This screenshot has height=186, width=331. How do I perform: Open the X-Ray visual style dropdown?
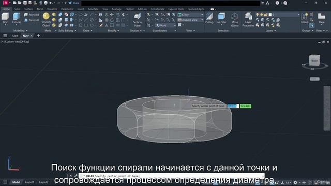191,15
